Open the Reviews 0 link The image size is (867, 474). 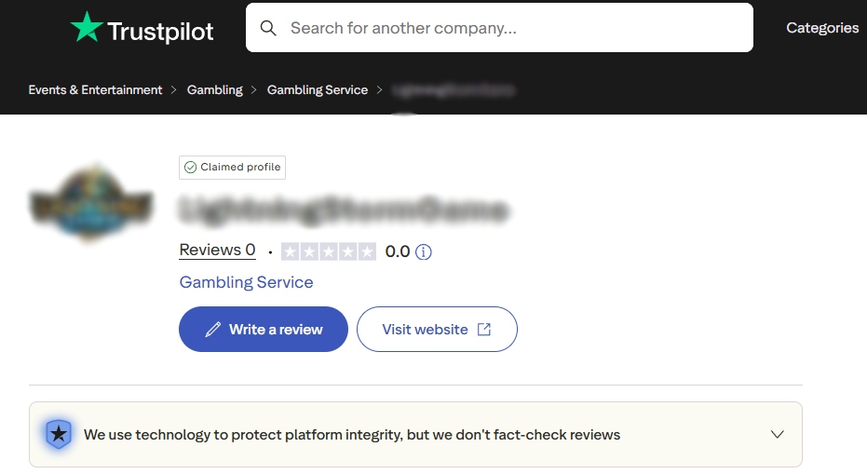click(217, 251)
